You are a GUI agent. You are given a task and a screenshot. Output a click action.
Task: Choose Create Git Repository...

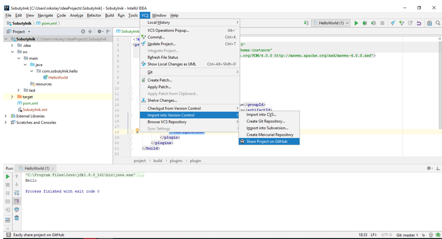[269, 121]
